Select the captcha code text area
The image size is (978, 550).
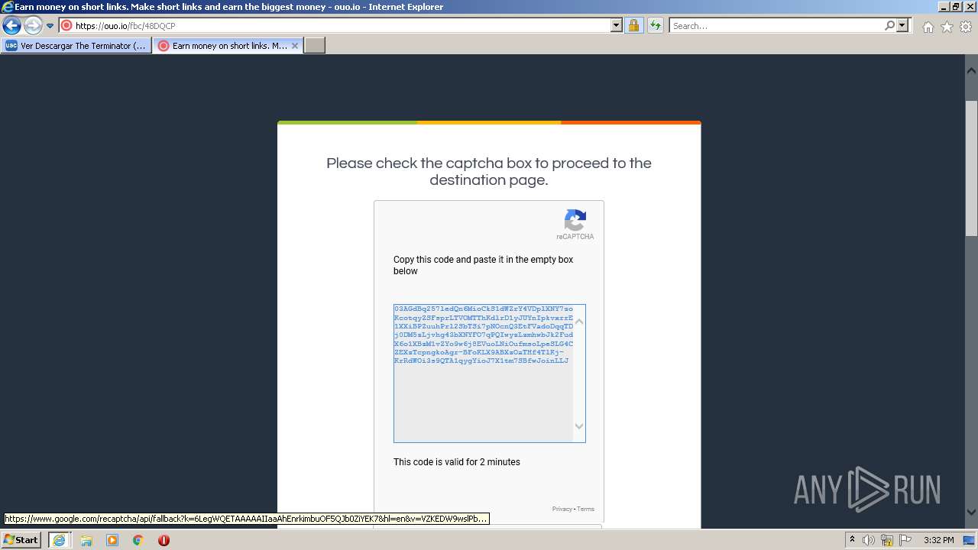[x=489, y=373]
